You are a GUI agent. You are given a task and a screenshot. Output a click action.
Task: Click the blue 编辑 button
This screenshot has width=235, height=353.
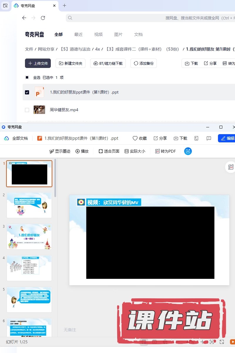[x=227, y=138]
